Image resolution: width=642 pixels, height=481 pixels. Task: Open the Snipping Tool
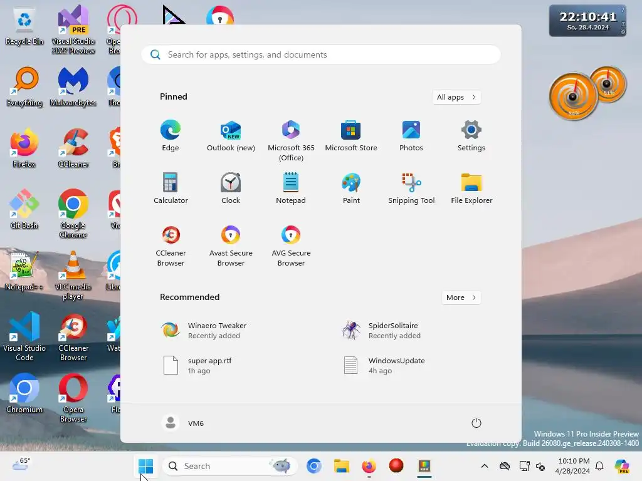(x=411, y=189)
